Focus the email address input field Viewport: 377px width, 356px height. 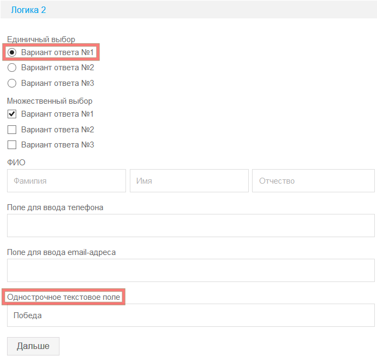coord(190,270)
